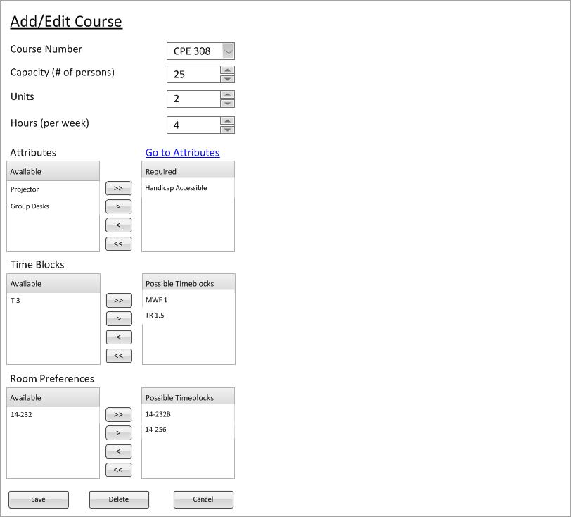Move all Attributes to Required with >> button
Screen dimensions: 571x517
coord(118,188)
